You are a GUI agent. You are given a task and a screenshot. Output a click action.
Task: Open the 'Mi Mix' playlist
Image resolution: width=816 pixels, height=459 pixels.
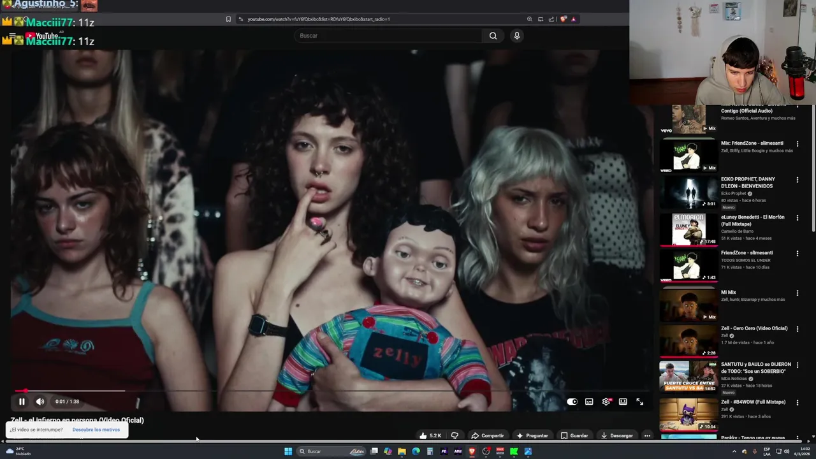click(x=688, y=304)
